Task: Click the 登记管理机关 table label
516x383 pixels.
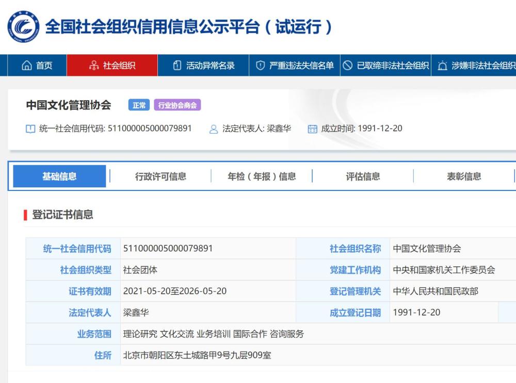Action: coord(356,292)
